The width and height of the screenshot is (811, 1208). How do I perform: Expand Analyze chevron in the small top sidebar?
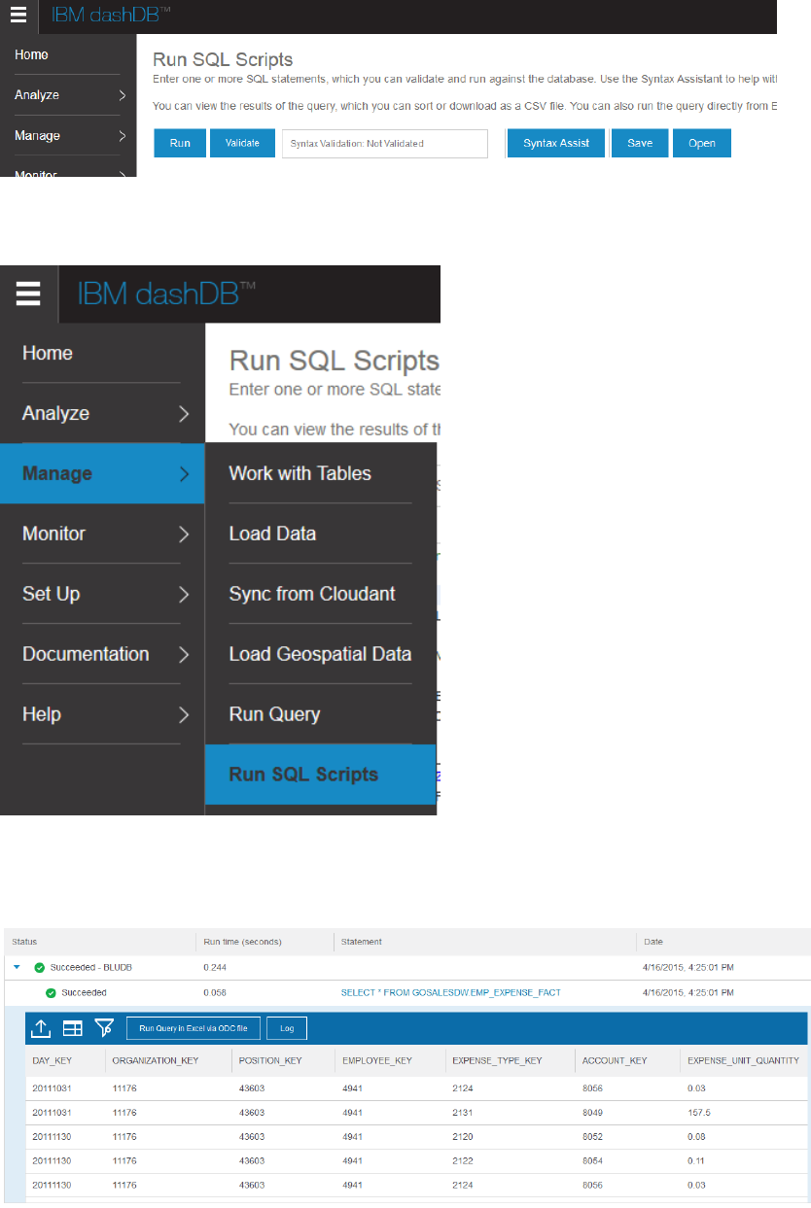123,95
